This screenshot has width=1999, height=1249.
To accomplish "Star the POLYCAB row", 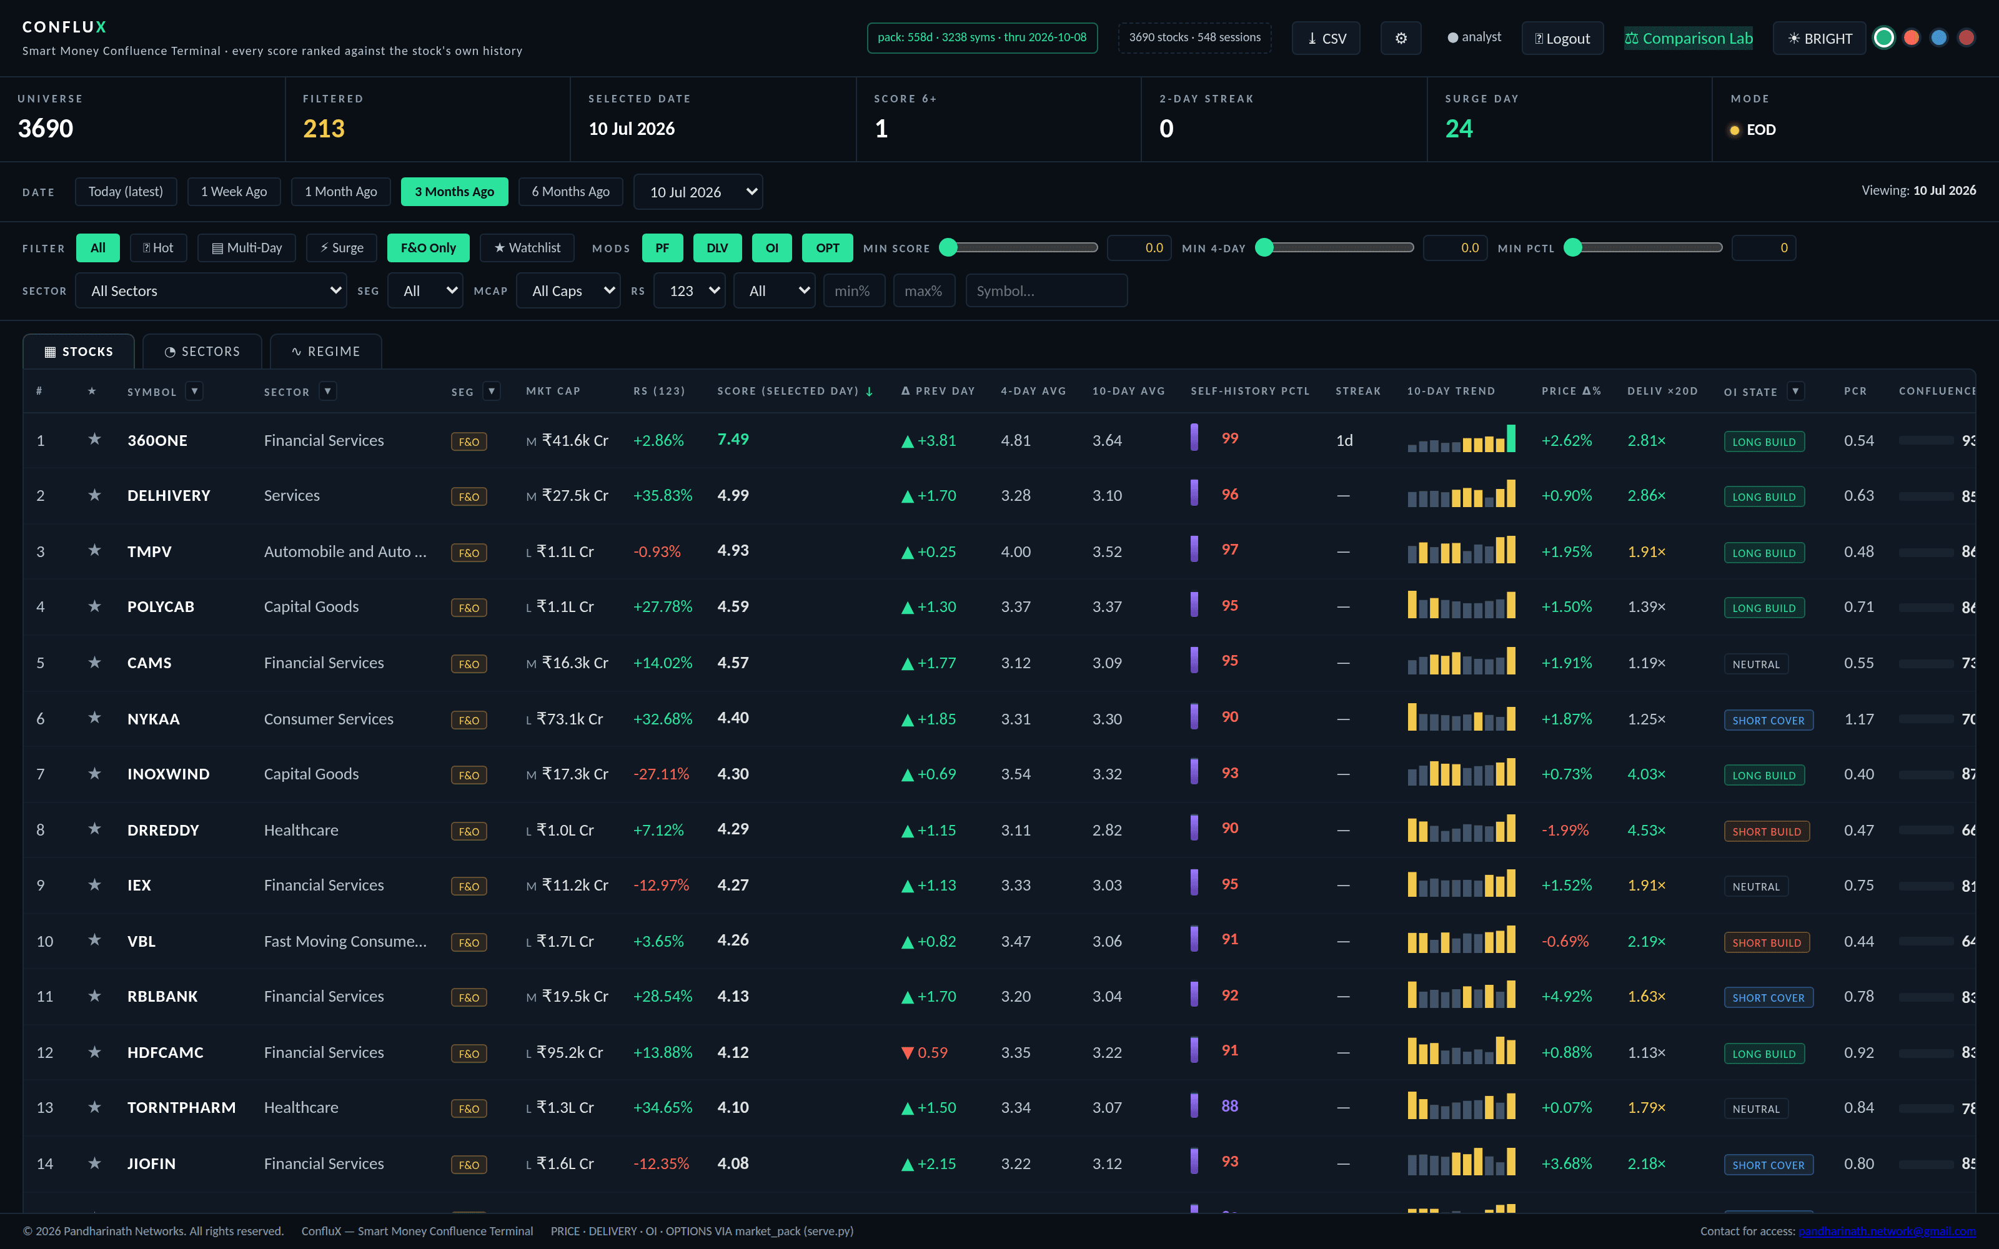I will point(94,606).
